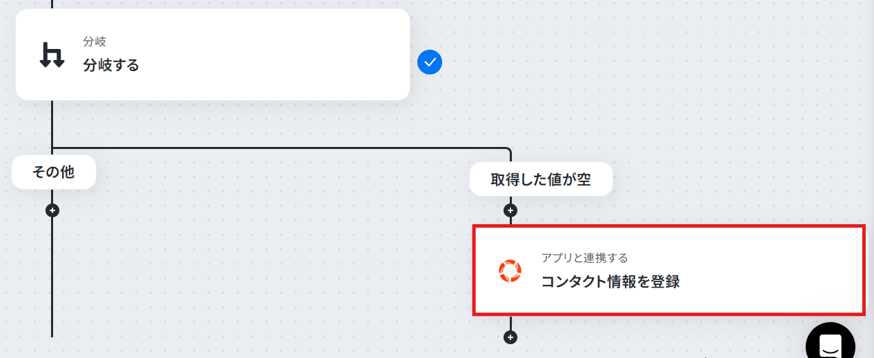Click horizontal connector line joining both branches
Screen dimensions: 874x358
276,148
